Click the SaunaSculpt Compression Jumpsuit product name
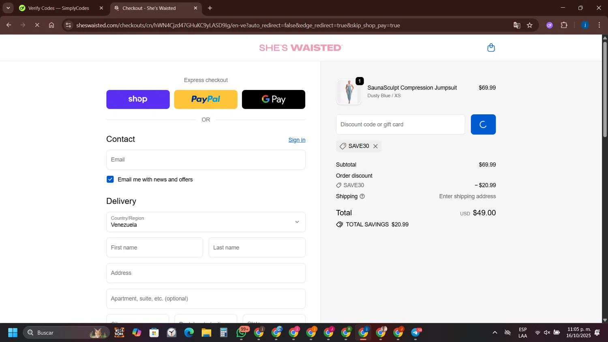Screen dimensions: 608x342 point(412,88)
